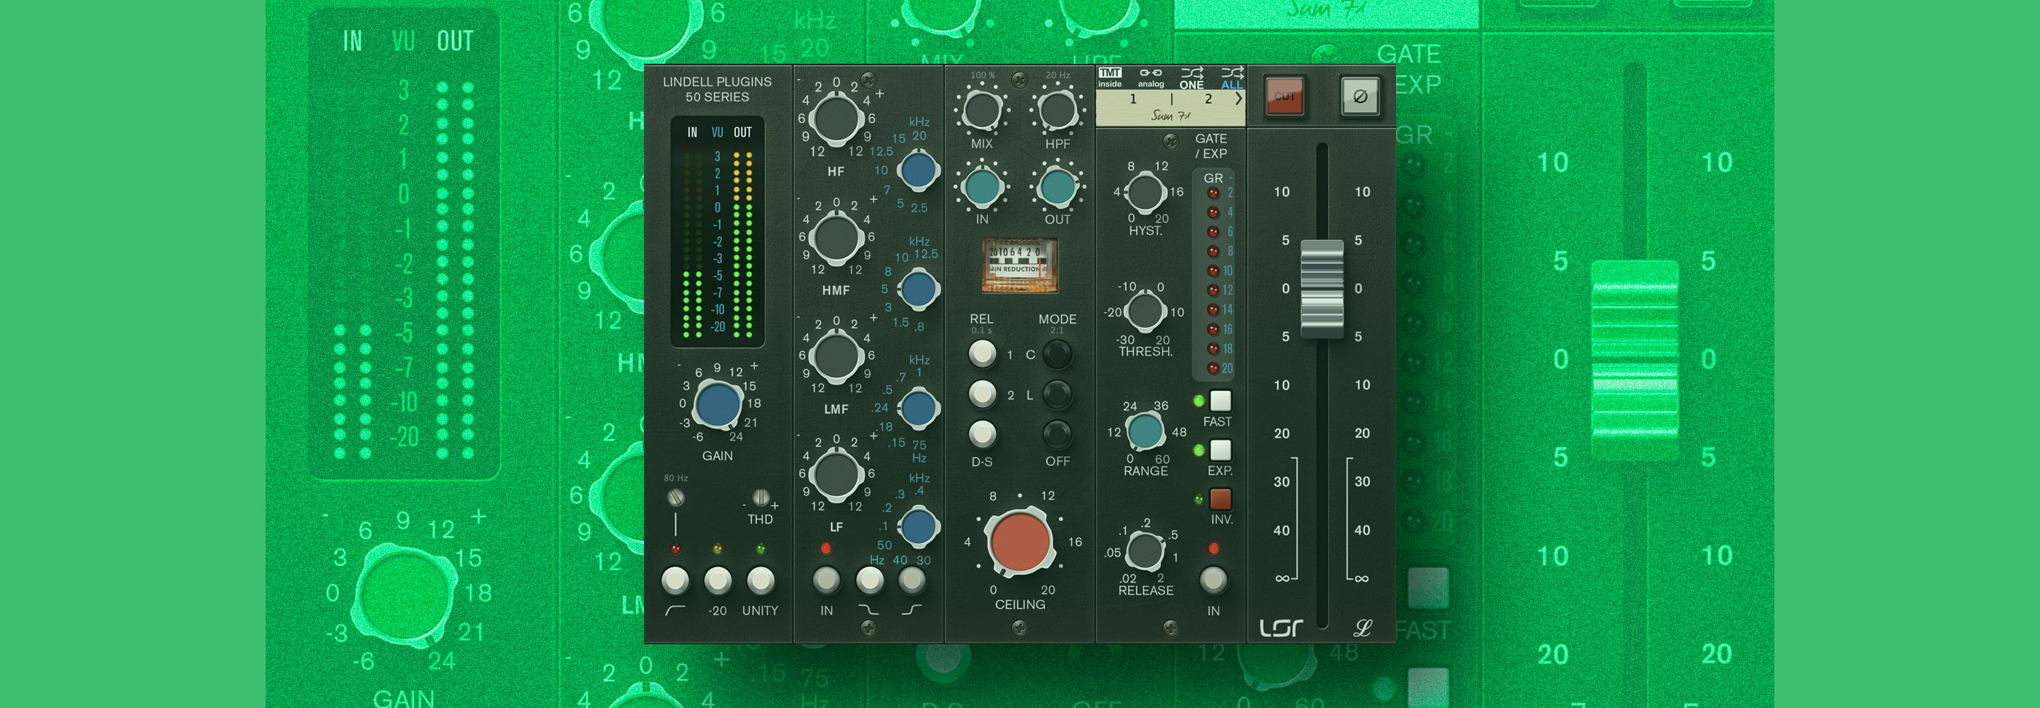Click the Sum 71 scribble label
Image resolution: width=2040 pixels, height=708 pixels.
pyautogui.click(x=1170, y=115)
